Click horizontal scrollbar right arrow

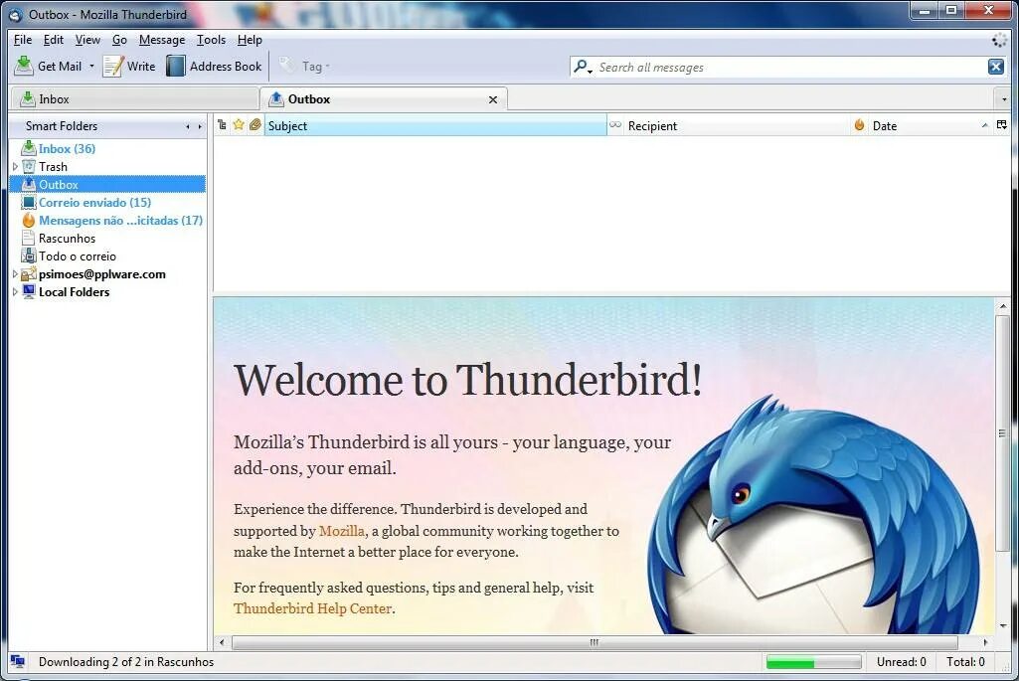(985, 642)
